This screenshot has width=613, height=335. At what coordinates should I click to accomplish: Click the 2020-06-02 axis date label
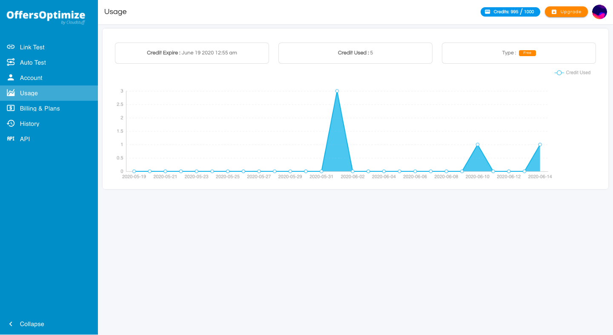pyautogui.click(x=352, y=177)
